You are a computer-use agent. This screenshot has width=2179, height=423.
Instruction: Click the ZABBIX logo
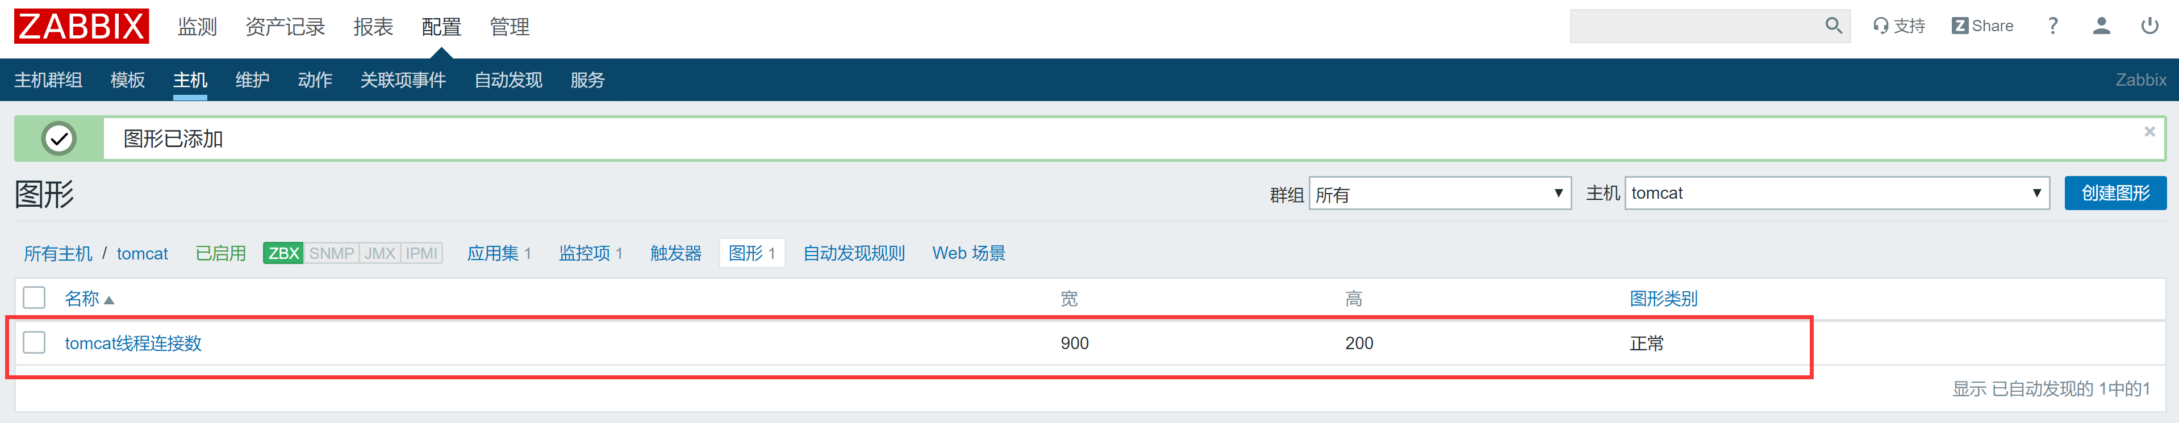click(x=81, y=26)
